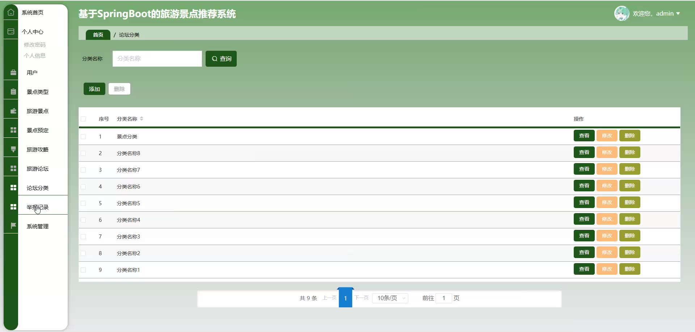Click the wallet icon beside 旅游景点

click(x=13, y=111)
